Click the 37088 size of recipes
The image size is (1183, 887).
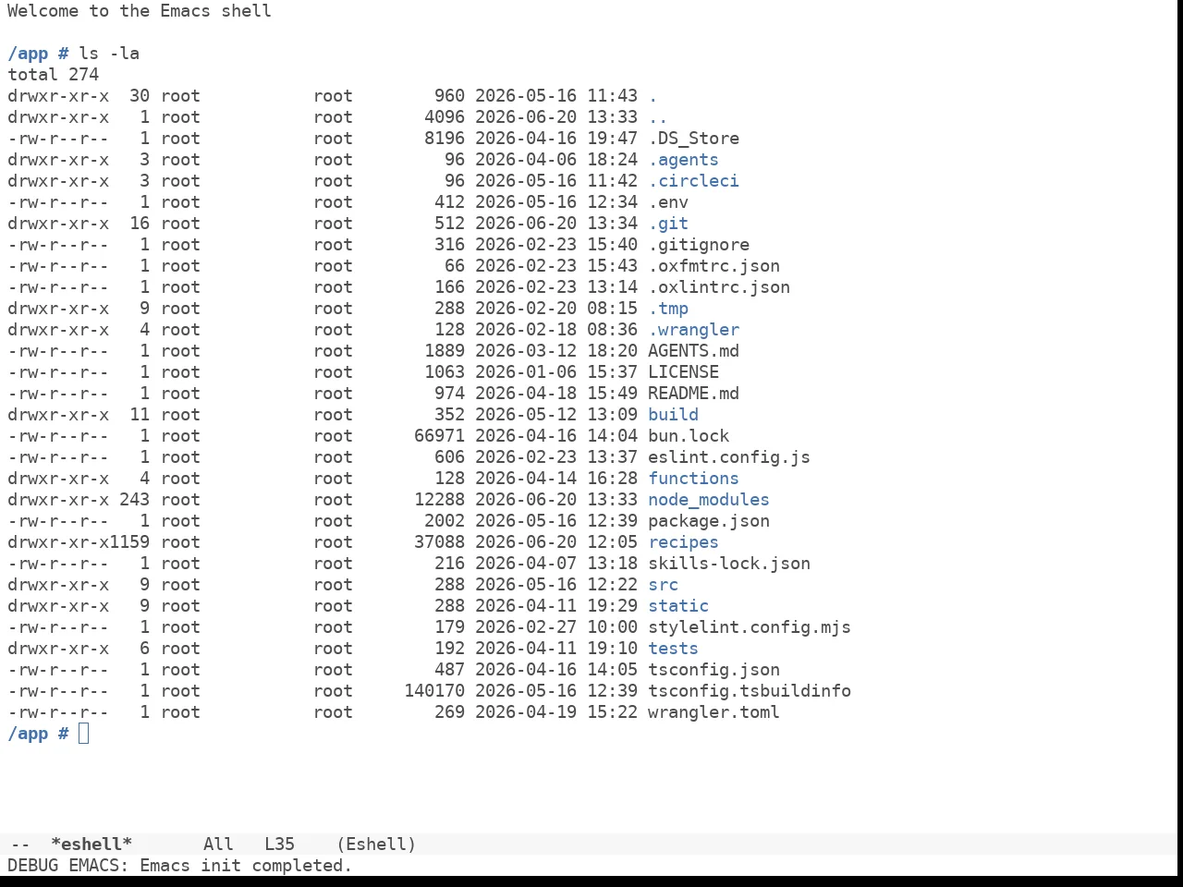(x=439, y=542)
